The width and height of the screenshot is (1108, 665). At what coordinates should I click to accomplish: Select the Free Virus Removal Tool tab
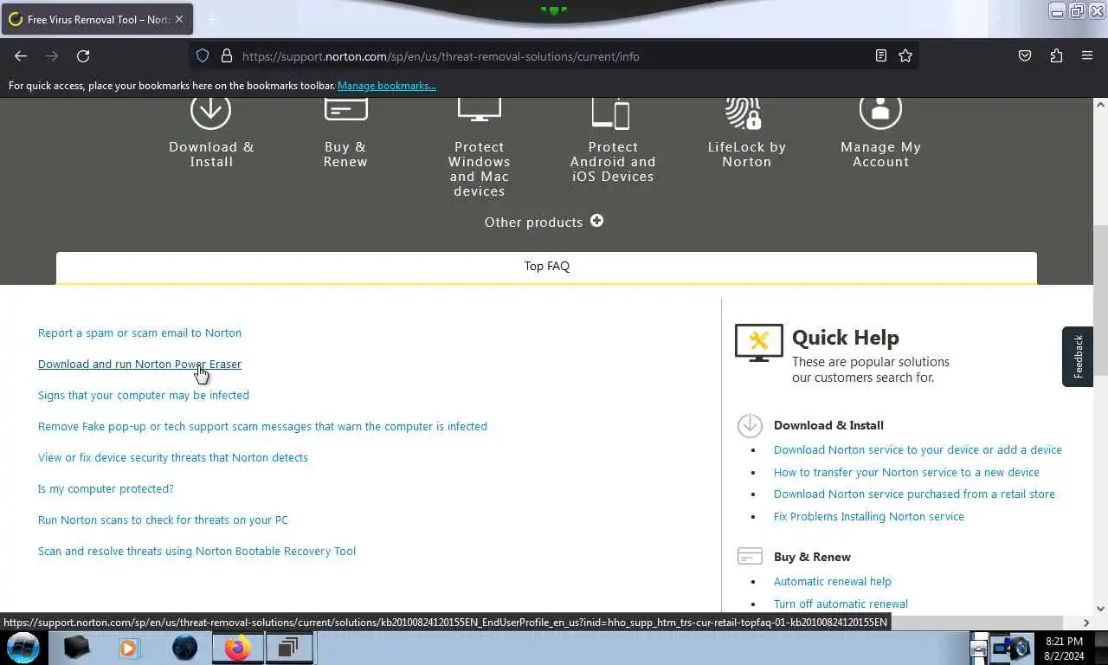(x=97, y=19)
